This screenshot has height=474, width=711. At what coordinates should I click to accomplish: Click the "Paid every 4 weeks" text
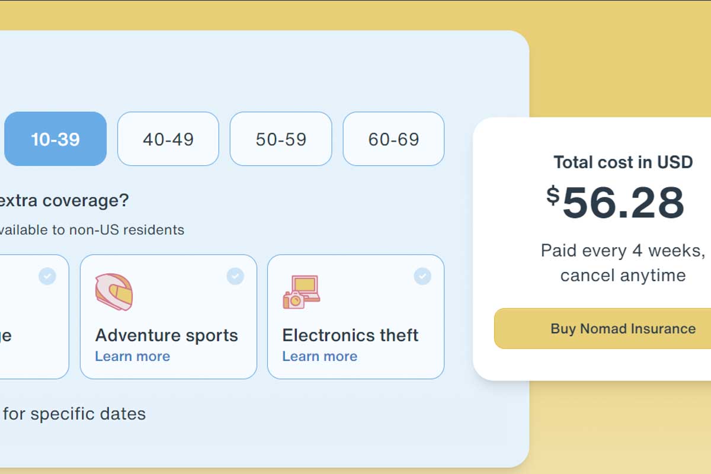[623, 251]
